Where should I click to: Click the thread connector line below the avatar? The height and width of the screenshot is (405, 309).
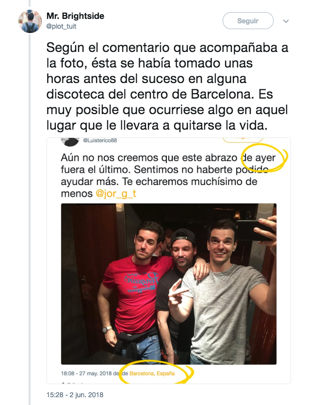point(30,219)
